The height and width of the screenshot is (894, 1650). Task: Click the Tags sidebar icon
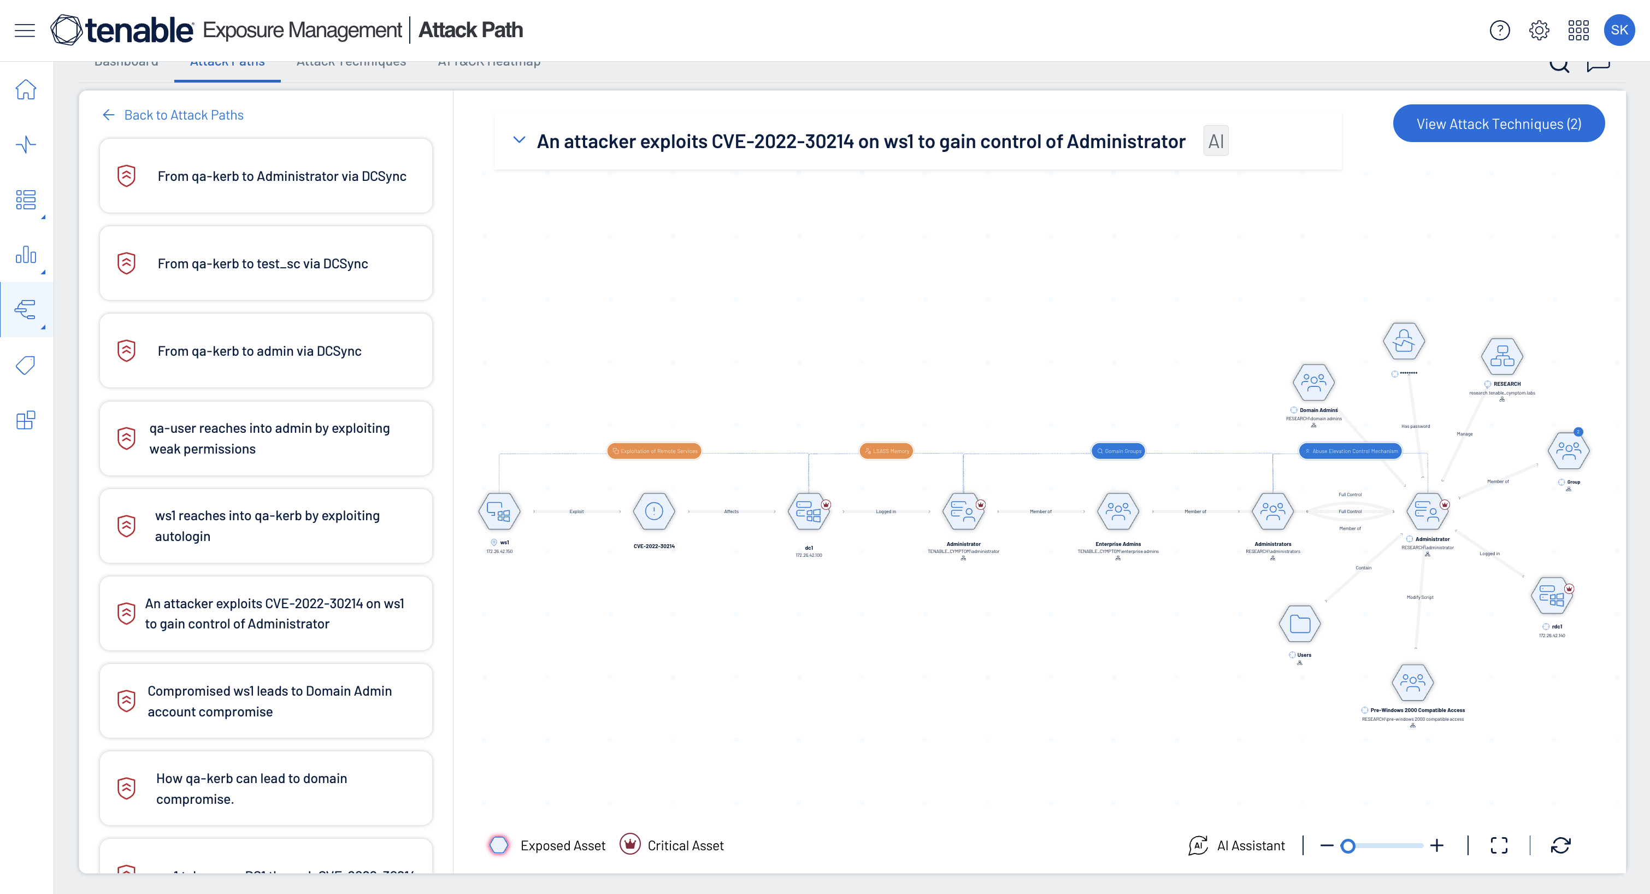[x=26, y=365]
